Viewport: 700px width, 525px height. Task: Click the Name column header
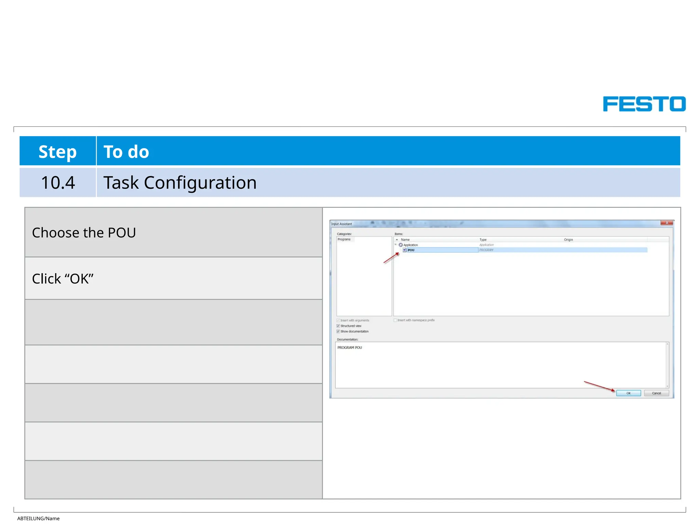[x=436, y=240]
